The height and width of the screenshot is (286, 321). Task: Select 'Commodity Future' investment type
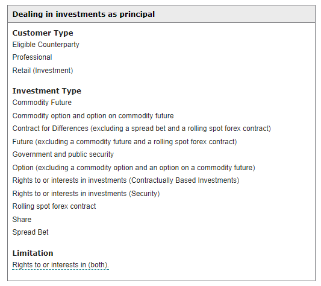[x=42, y=103]
